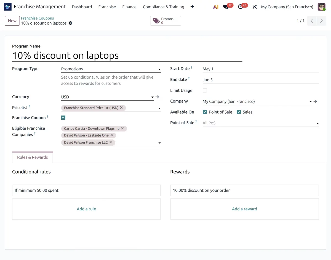The height and width of the screenshot is (260, 331).
Task: Open the AI assistant icon
Action: tap(216, 7)
